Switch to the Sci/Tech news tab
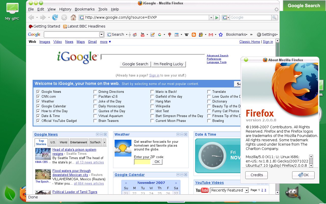Viewport: 326px width, 204px height. (95, 142)
